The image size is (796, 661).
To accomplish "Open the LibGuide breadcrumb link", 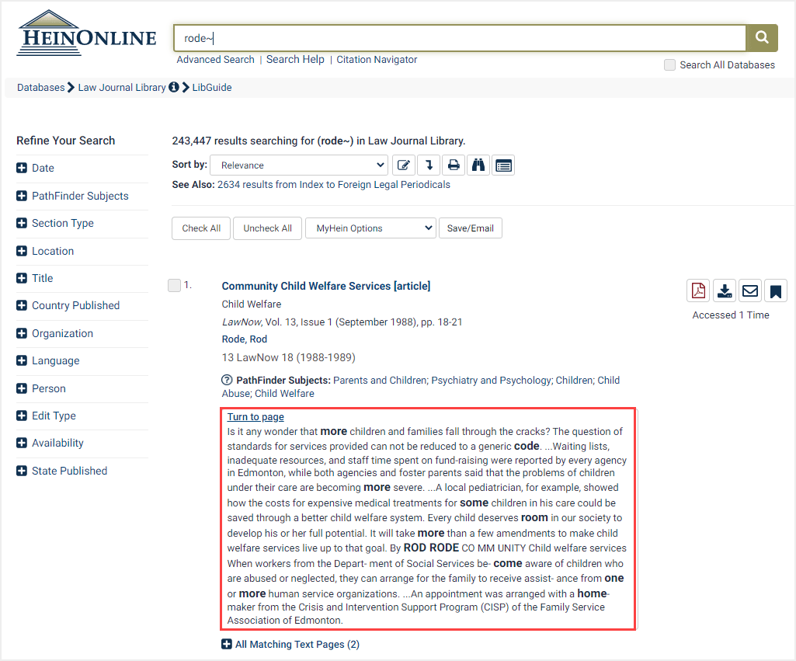I will pyautogui.click(x=212, y=87).
